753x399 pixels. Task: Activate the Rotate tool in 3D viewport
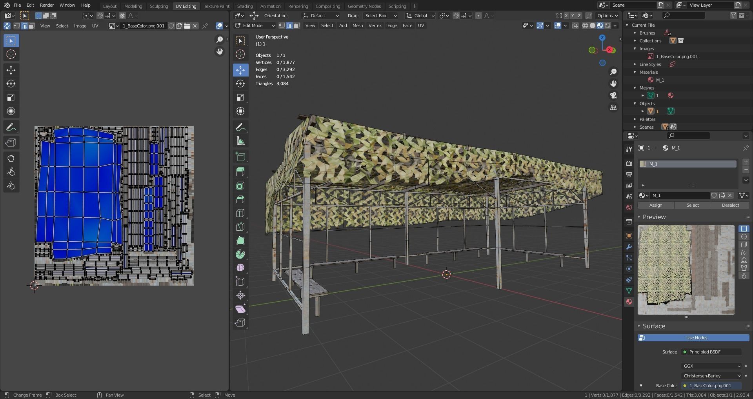pos(240,84)
